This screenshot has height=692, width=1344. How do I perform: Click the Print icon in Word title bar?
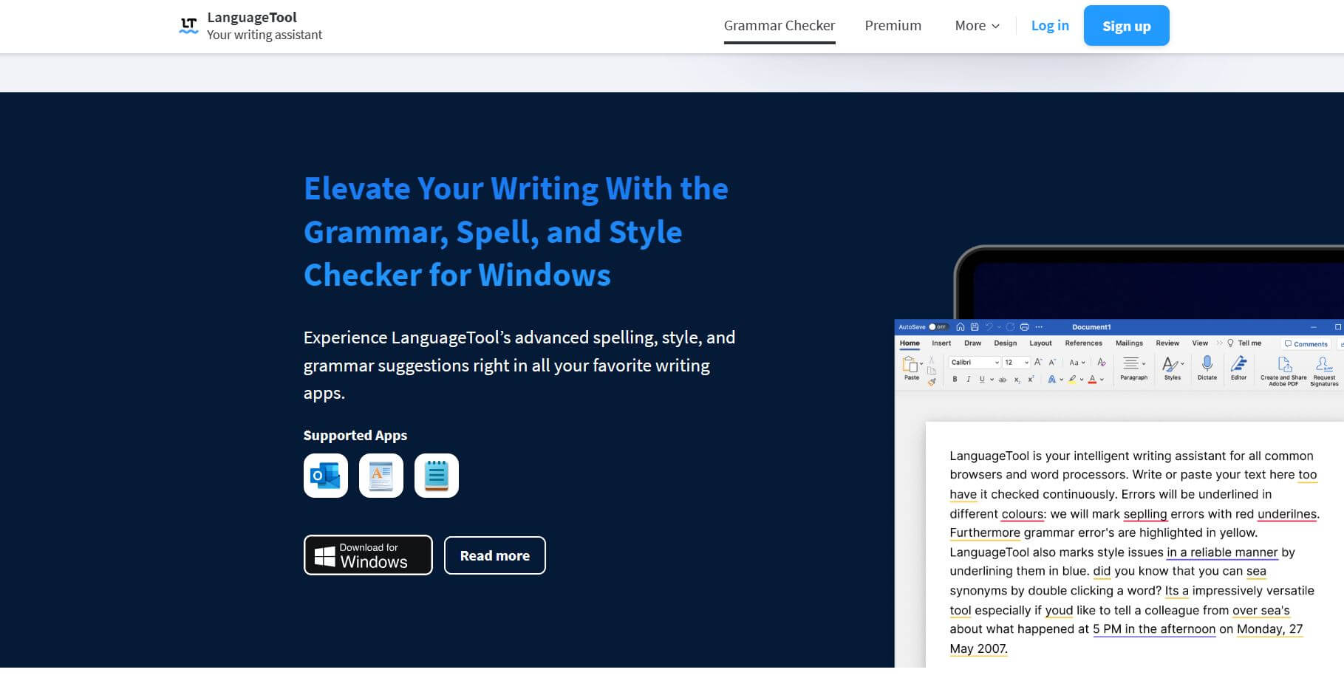coord(1025,327)
